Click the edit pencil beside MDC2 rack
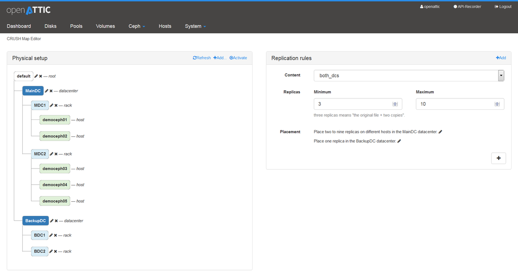 (x=51, y=154)
